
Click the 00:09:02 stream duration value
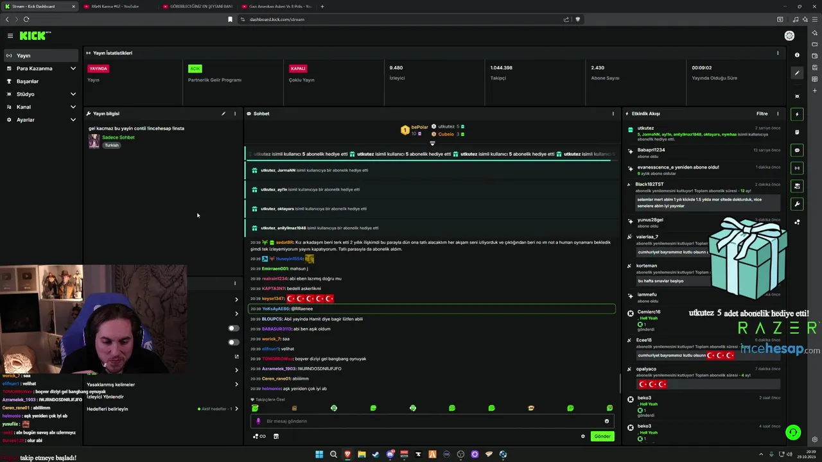click(702, 67)
